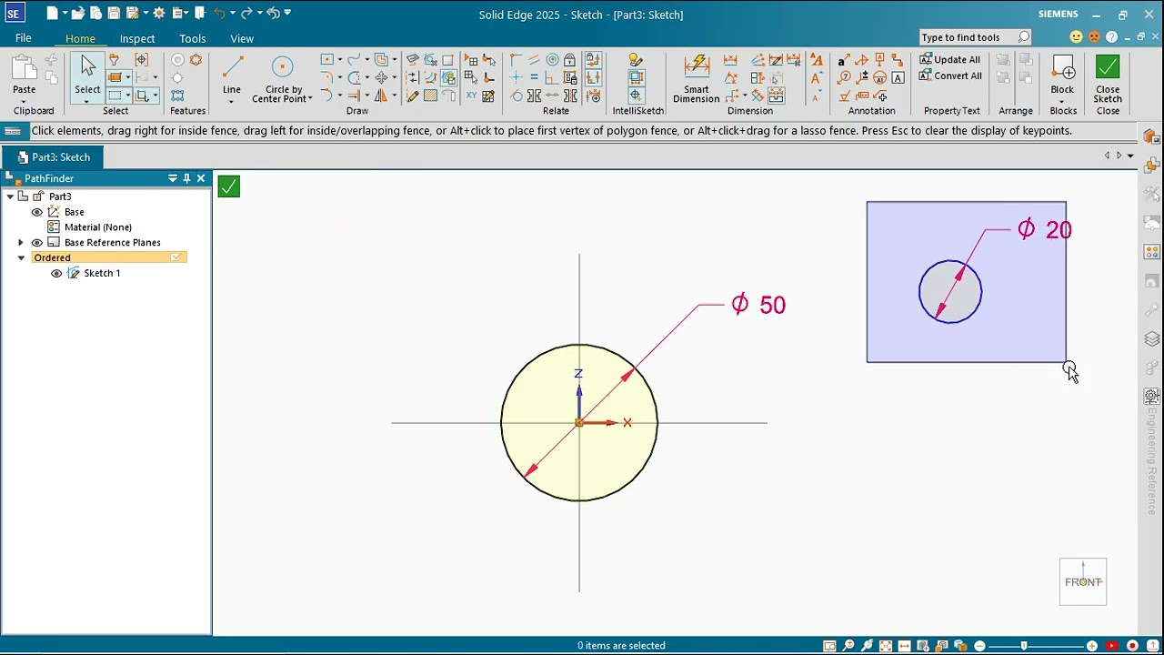Open the View ribbon tab
Image resolution: width=1164 pixels, height=655 pixels.
[x=242, y=38]
